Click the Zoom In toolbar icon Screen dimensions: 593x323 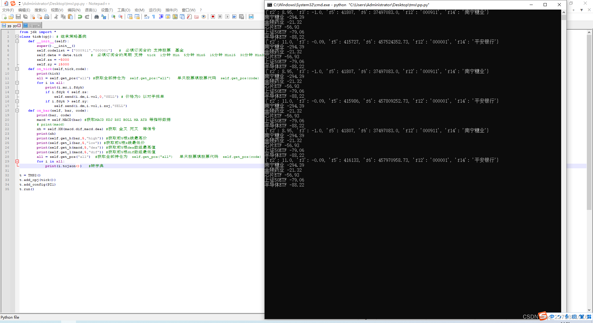coord(113,17)
